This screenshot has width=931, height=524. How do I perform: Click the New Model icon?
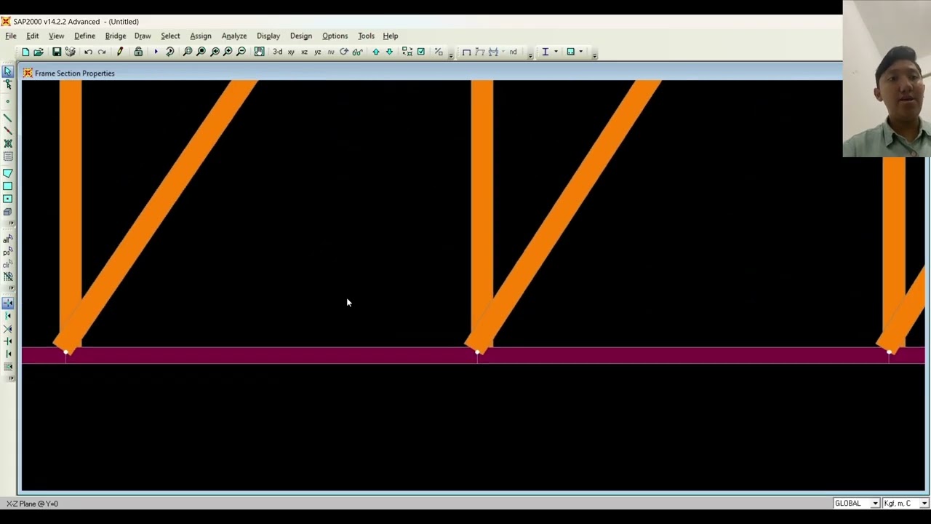25,52
